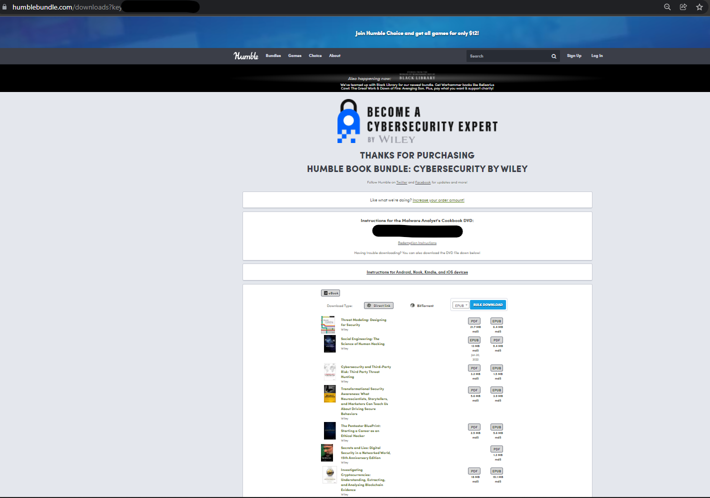The image size is (710, 498).
Task: Select the eBook platform filter button
Action: pos(330,293)
